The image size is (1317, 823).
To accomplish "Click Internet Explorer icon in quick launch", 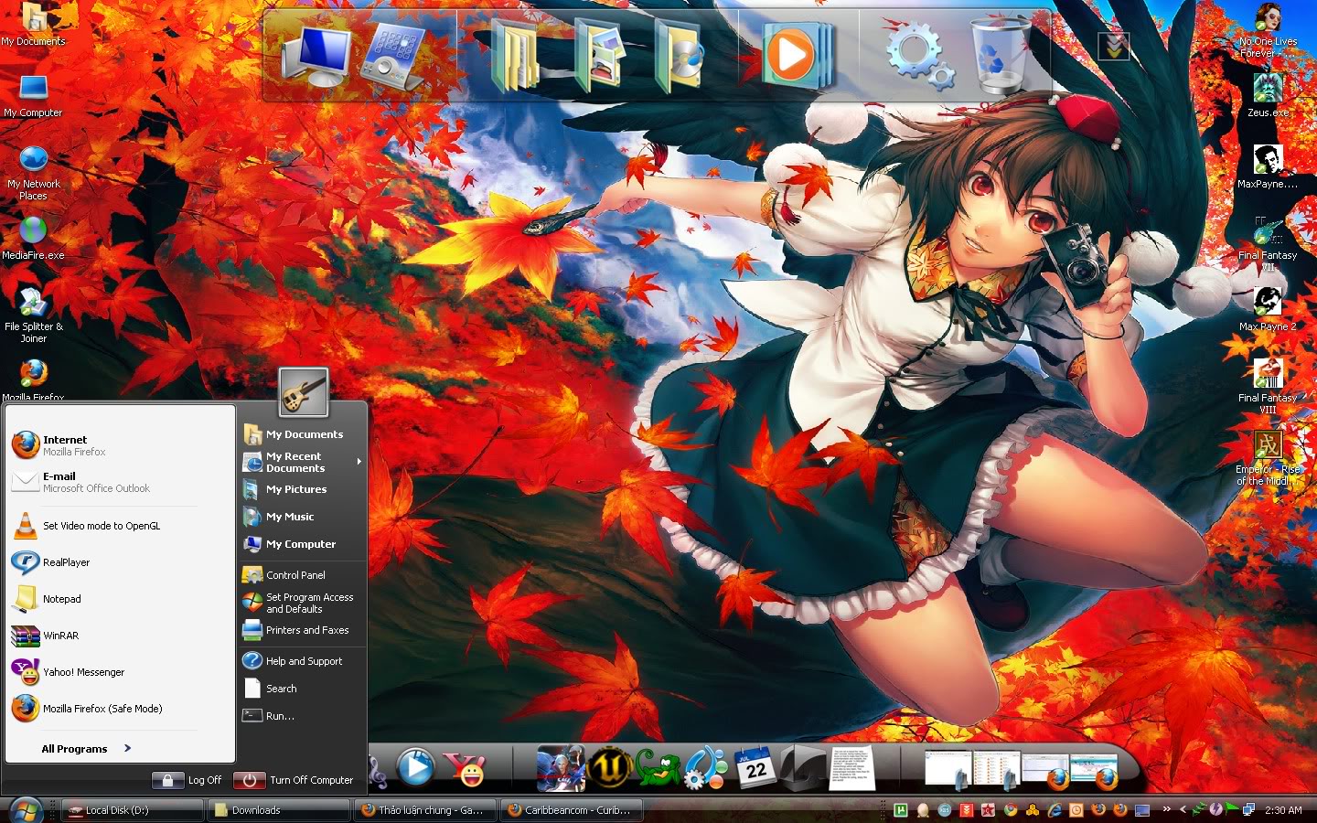I will click(x=1055, y=810).
